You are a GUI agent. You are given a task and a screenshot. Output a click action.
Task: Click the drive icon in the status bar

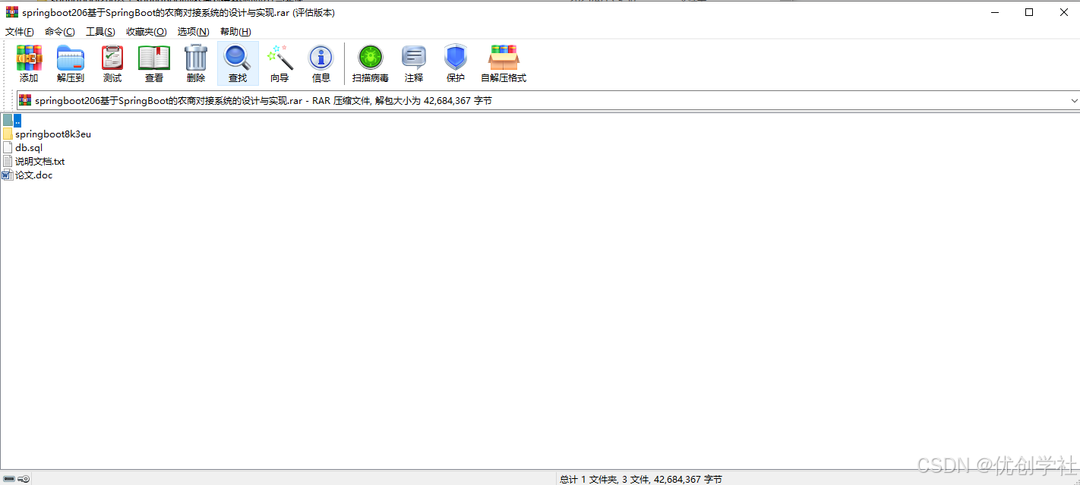point(9,479)
